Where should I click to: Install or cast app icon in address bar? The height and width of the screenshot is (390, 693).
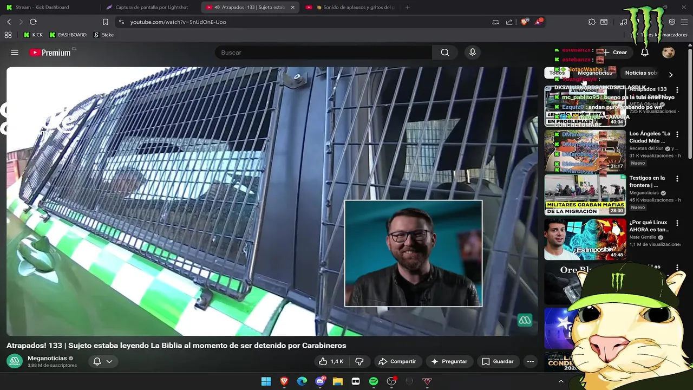pyautogui.click(x=495, y=22)
